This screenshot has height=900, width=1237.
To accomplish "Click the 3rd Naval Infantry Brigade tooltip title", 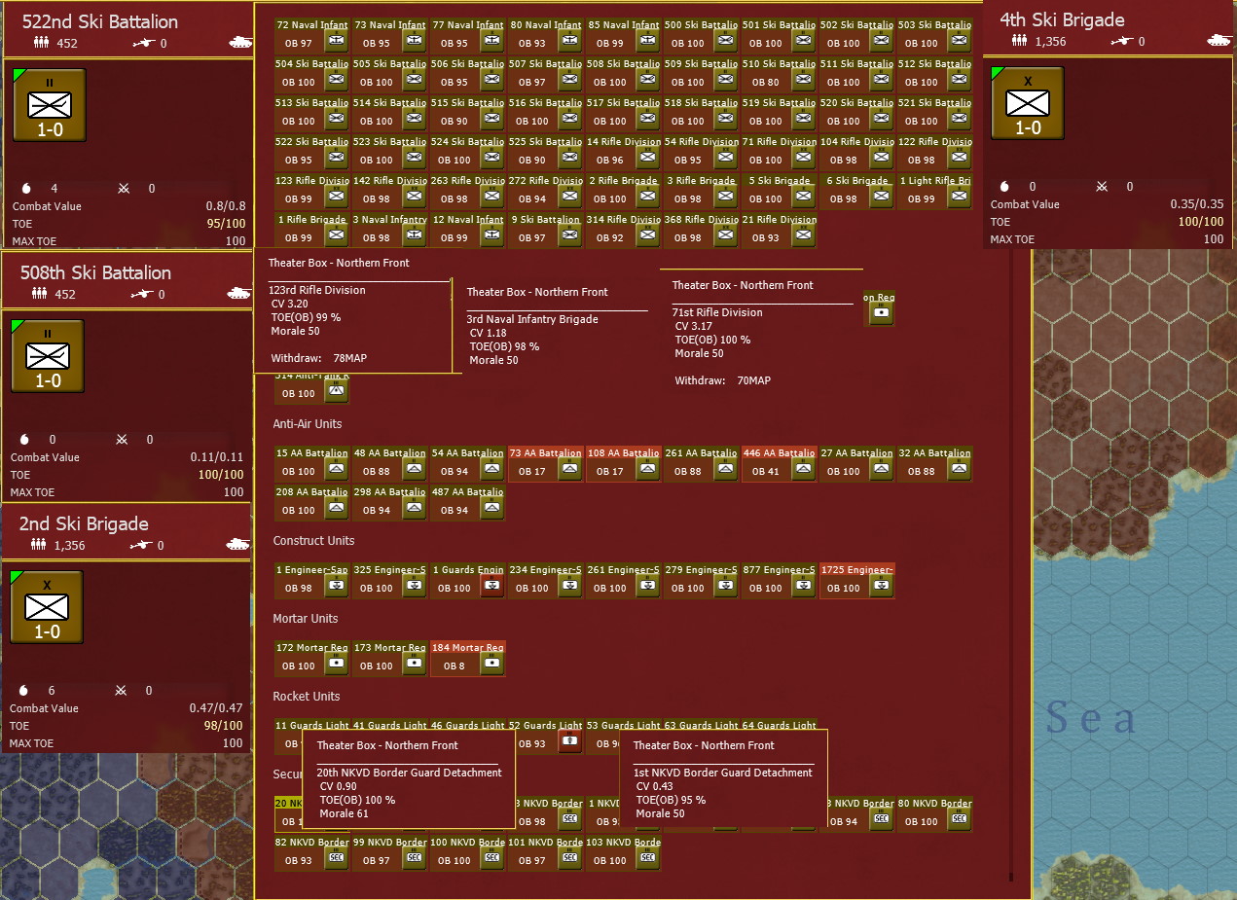I will point(532,319).
